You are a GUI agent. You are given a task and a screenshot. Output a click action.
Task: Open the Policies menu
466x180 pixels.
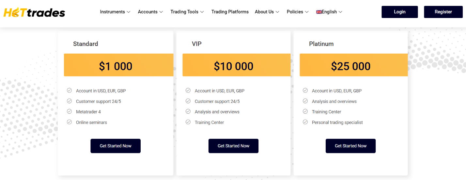pyautogui.click(x=297, y=12)
